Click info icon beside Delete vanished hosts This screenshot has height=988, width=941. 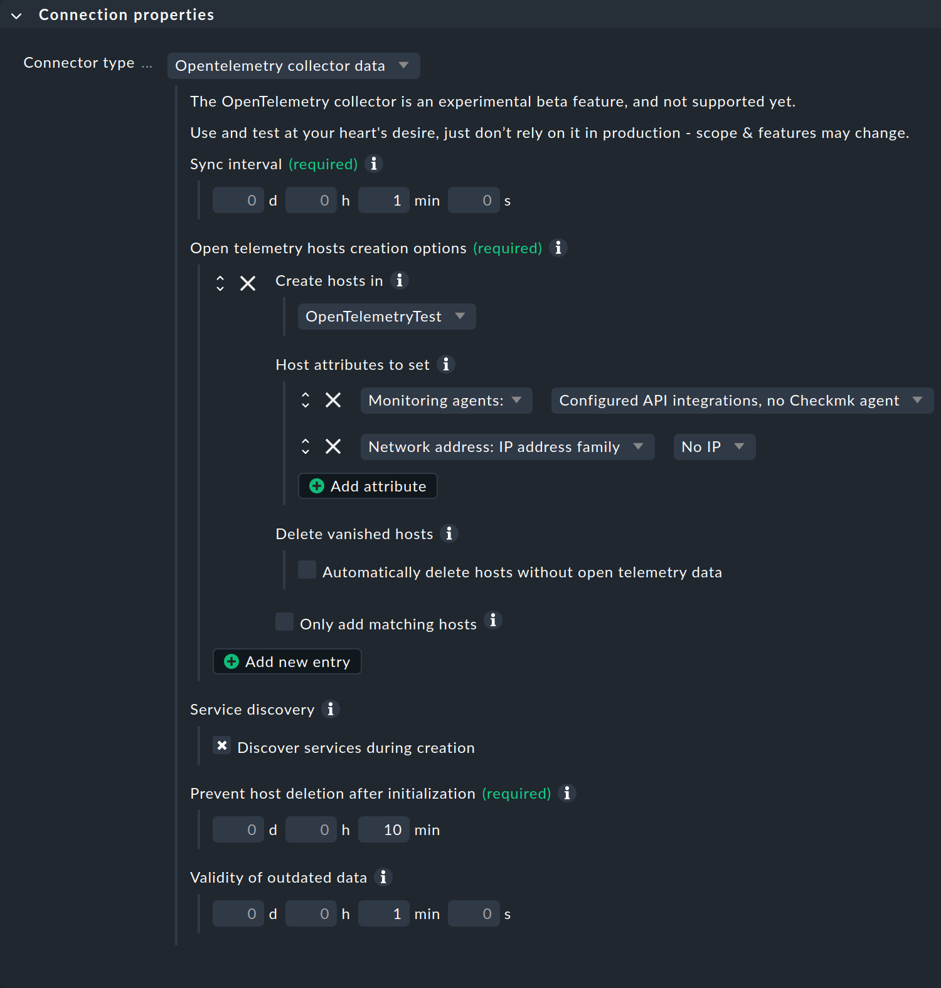pyautogui.click(x=449, y=533)
